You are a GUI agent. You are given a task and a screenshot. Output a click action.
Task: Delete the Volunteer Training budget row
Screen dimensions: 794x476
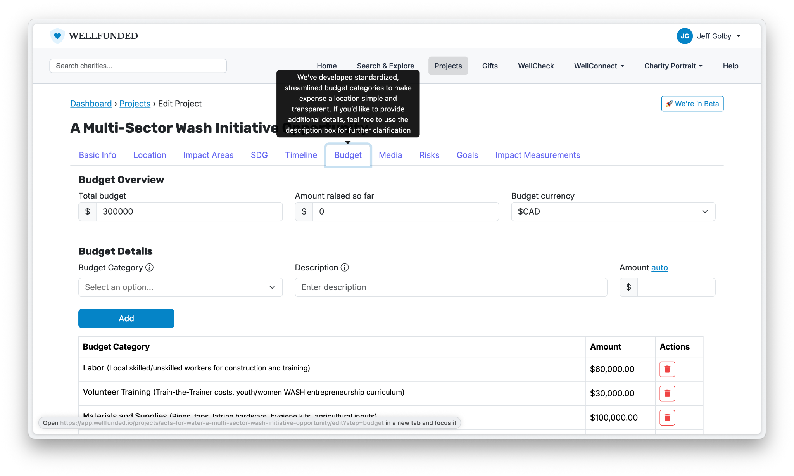point(667,393)
